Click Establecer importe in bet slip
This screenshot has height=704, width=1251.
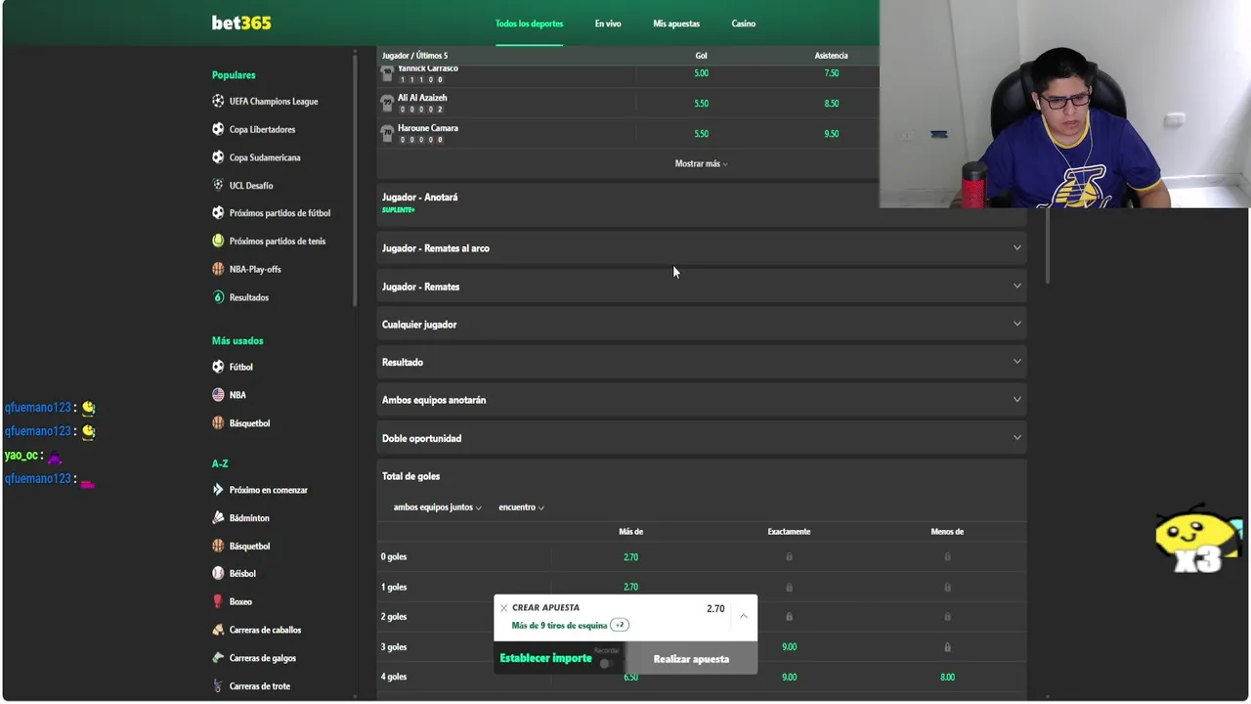[x=545, y=658]
